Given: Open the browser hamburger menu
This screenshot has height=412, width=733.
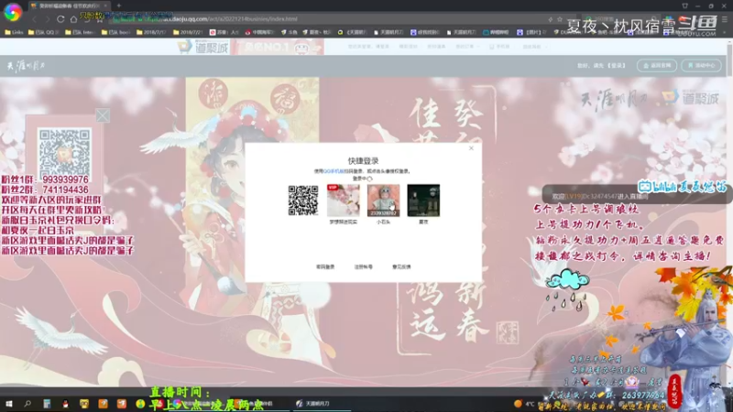Looking at the screenshot, I should pos(724,19).
